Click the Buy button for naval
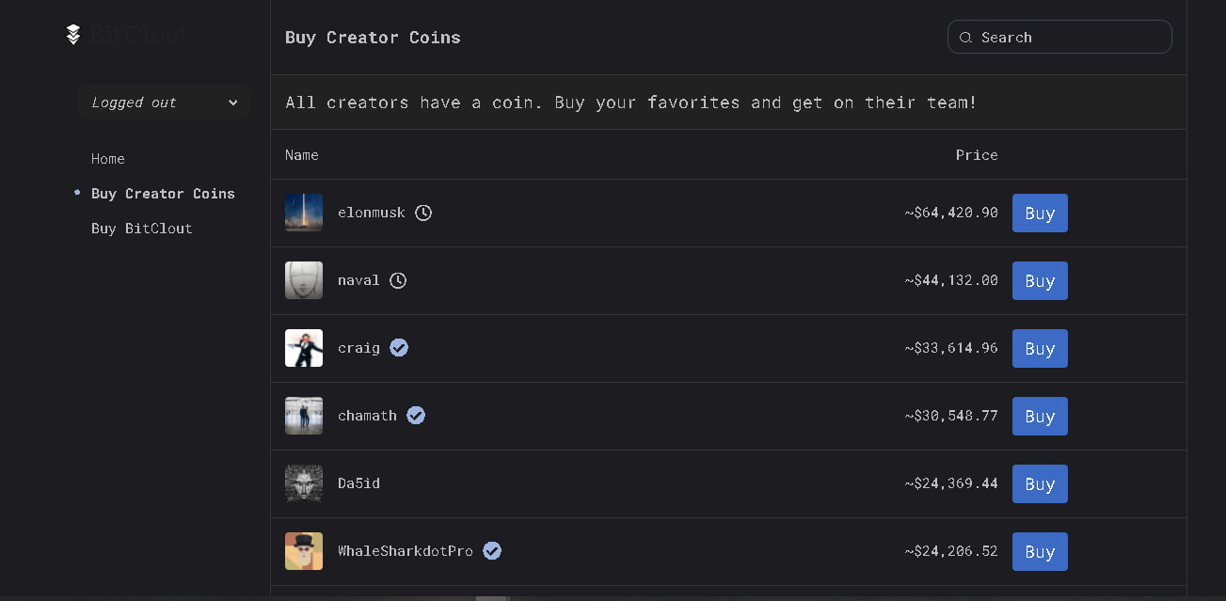Screen dimensions: 1226x601 click(1039, 280)
